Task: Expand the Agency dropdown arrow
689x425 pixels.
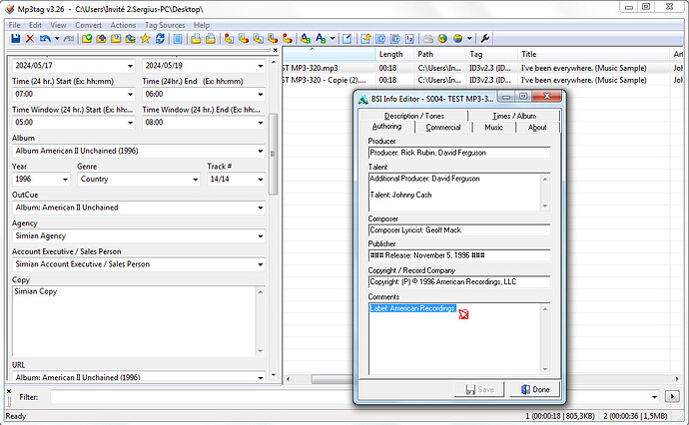Action: click(261, 236)
